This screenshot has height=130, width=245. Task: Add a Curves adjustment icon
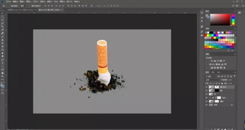pyautogui.click(x=218, y=61)
